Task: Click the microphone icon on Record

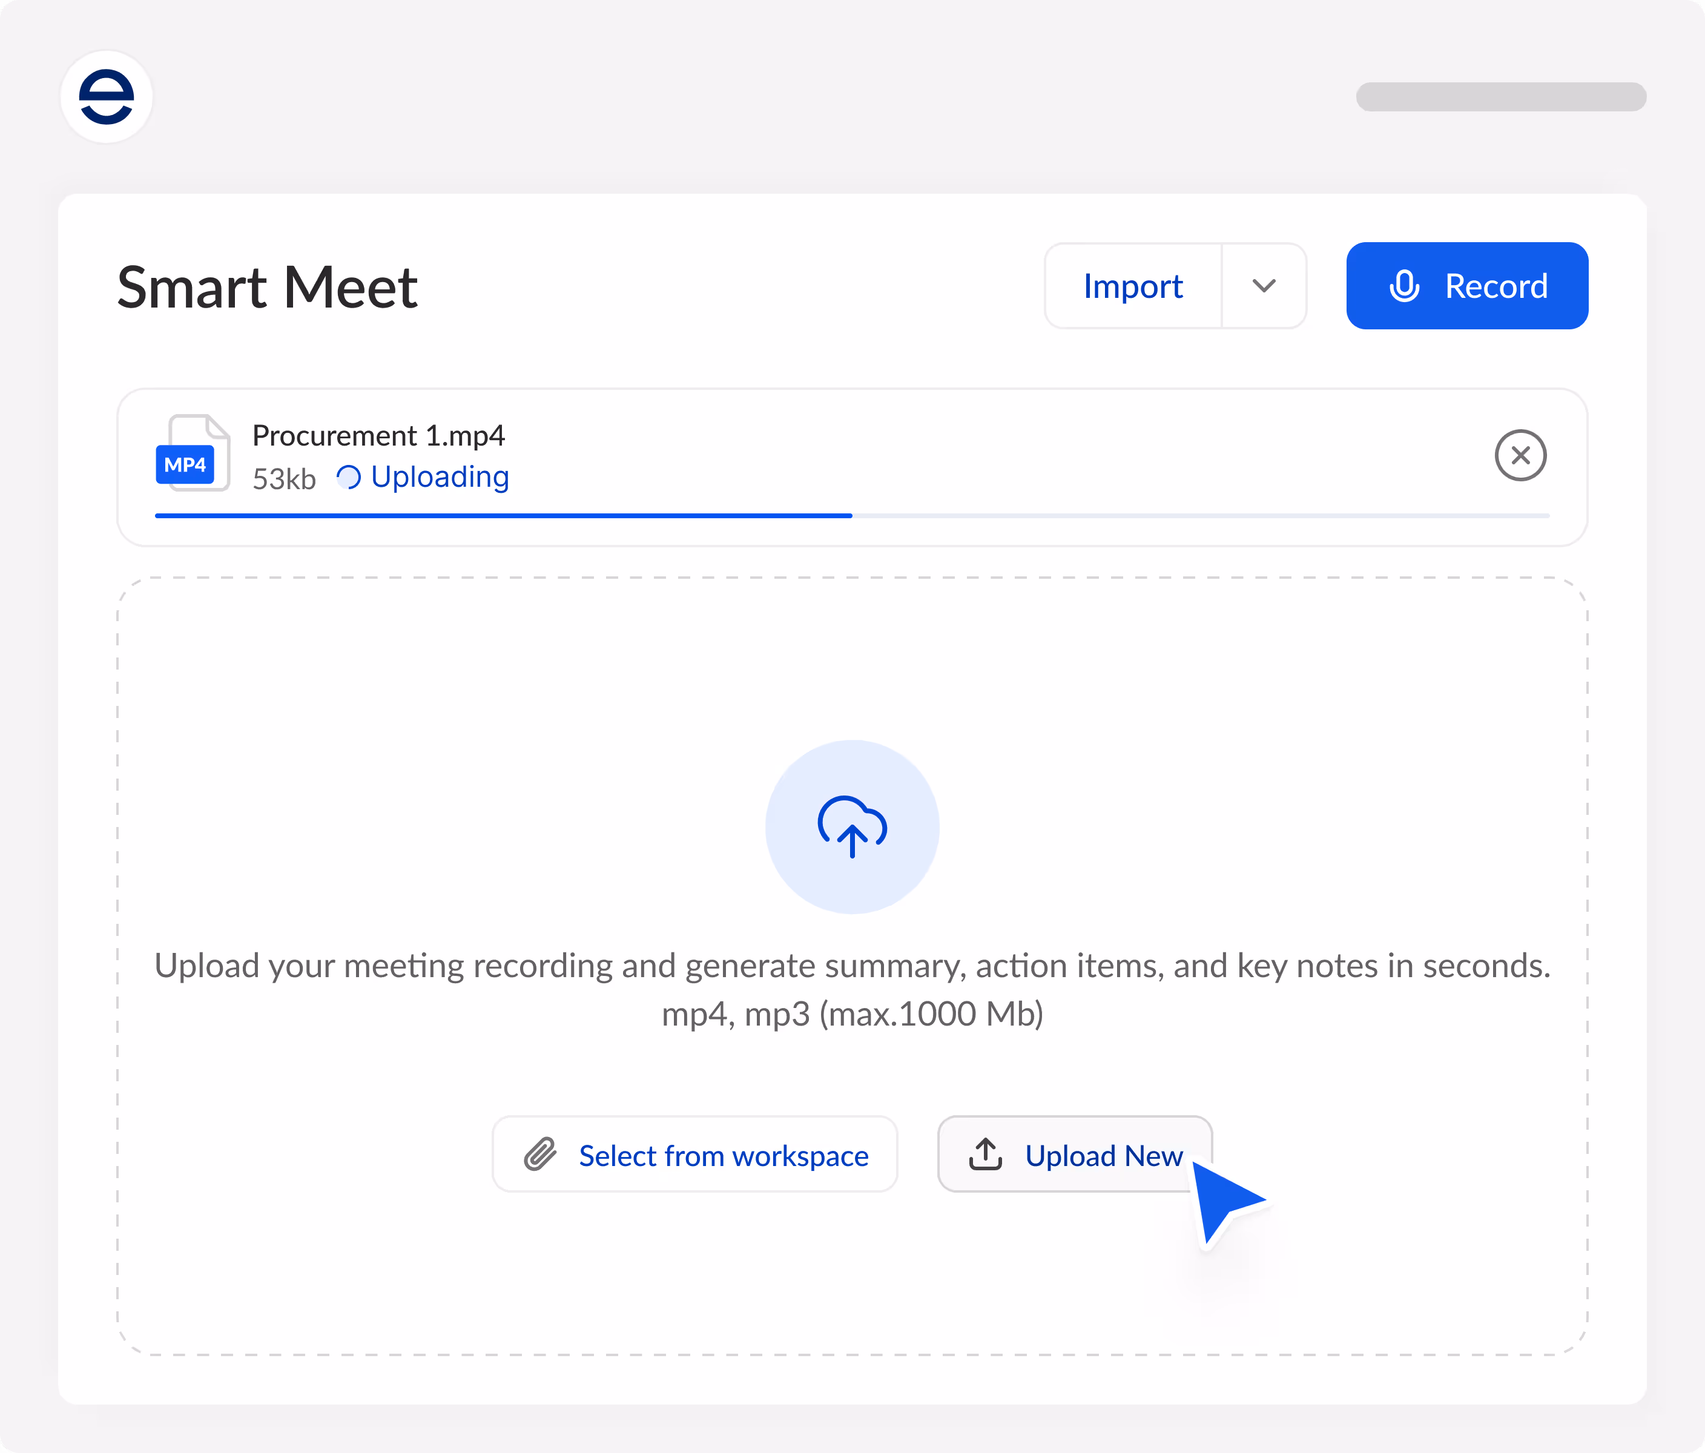Action: pyautogui.click(x=1404, y=286)
